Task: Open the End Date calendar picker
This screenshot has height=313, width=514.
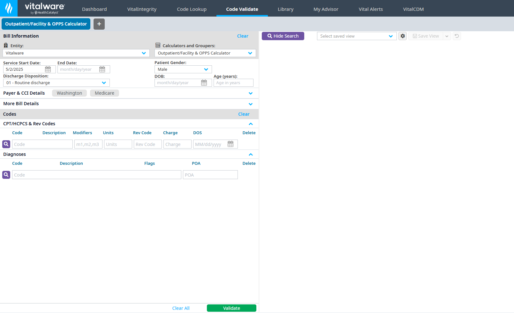Action: pos(102,69)
